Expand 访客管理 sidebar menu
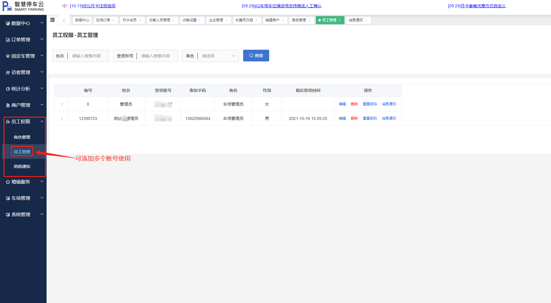Image resolution: width=551 pixels, height=303 pixels. [x=23, y=72]
